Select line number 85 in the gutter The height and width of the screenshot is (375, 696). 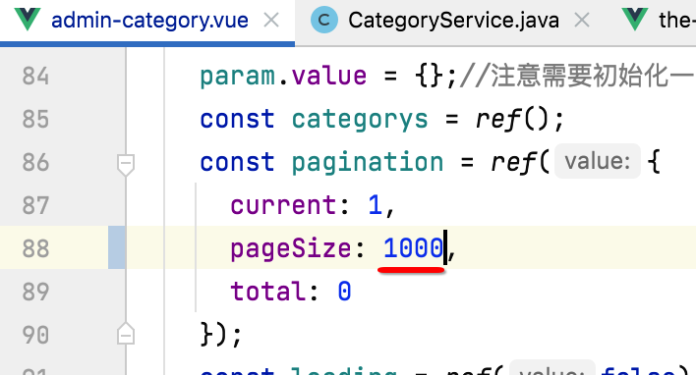click(x=35, y=119)
